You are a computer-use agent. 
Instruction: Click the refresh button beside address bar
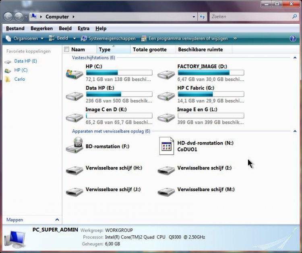pos(202,17)
